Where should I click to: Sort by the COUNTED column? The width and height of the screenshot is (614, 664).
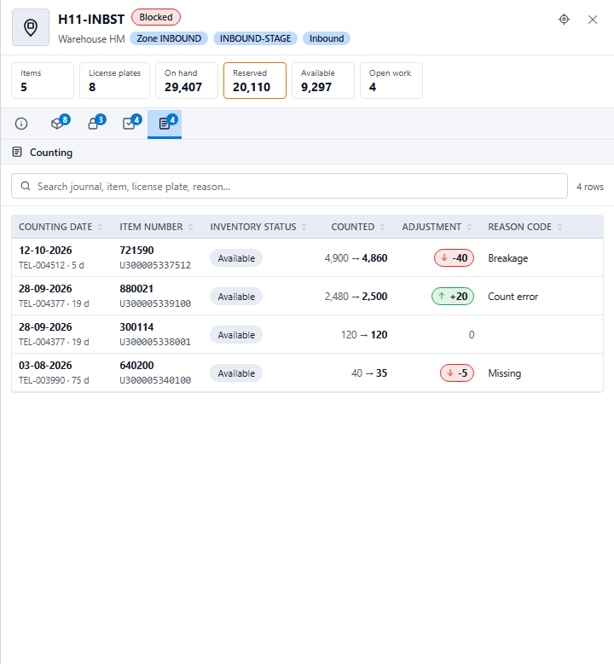357,227
